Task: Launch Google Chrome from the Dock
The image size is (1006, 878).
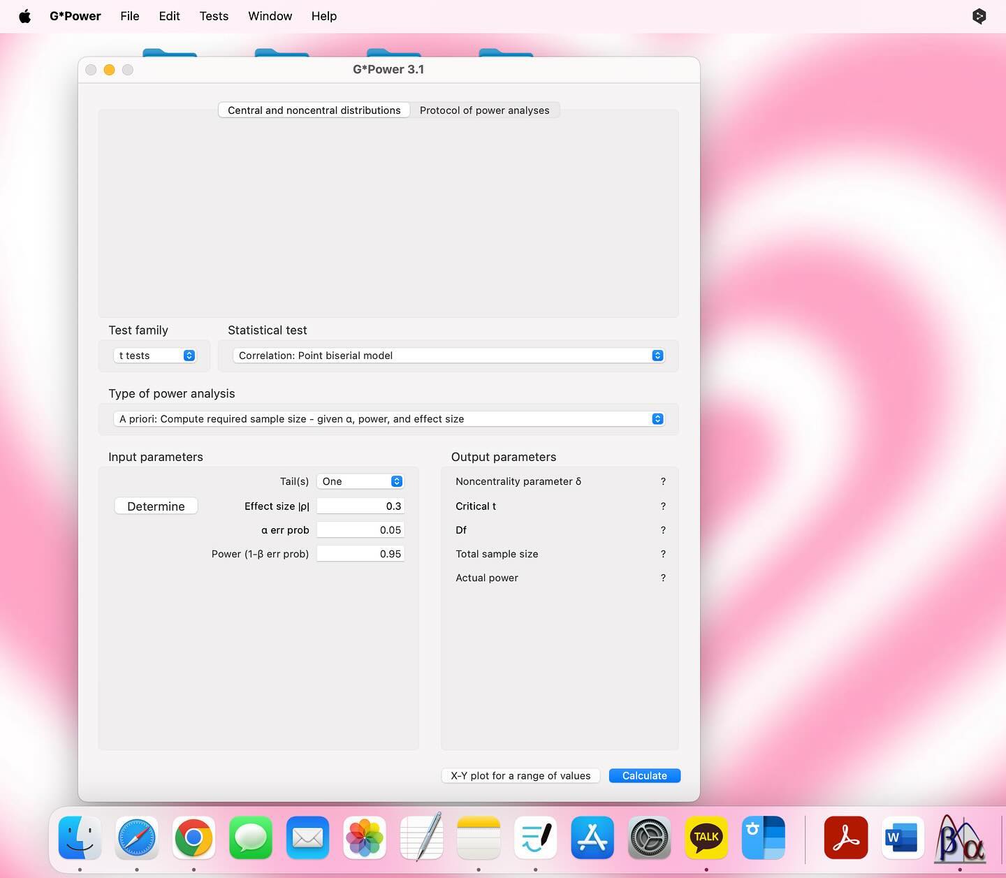Action: pos(194,837)
